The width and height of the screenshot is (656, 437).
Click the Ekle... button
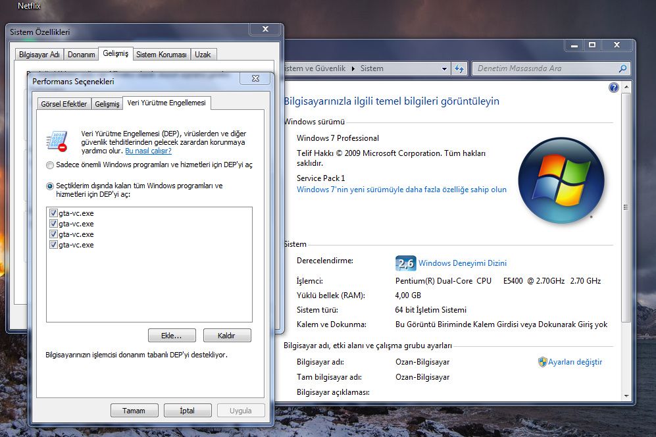(x=172, y=335)
